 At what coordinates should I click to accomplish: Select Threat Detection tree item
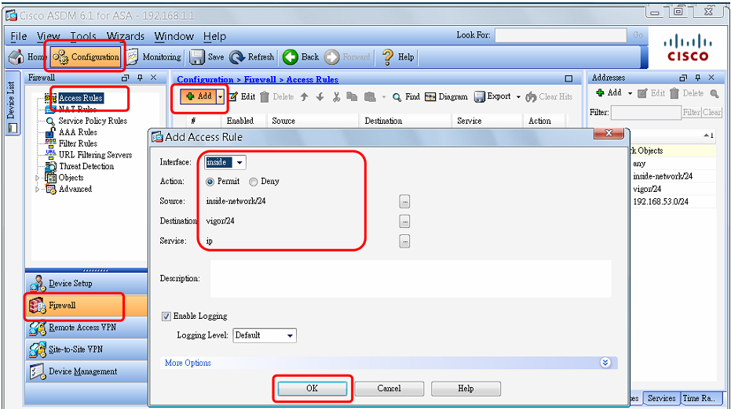point(86,166)
